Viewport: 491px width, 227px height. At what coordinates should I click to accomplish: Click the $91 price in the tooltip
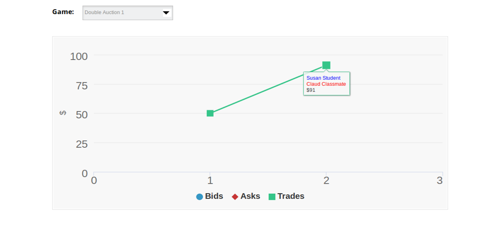tap(311, 90)
